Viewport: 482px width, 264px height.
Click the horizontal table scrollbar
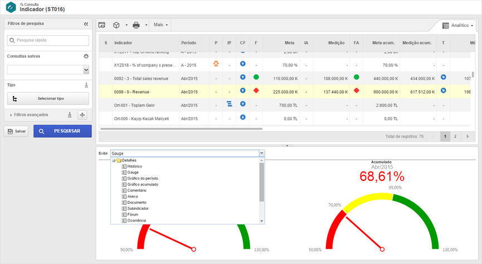tap(181, 129)
